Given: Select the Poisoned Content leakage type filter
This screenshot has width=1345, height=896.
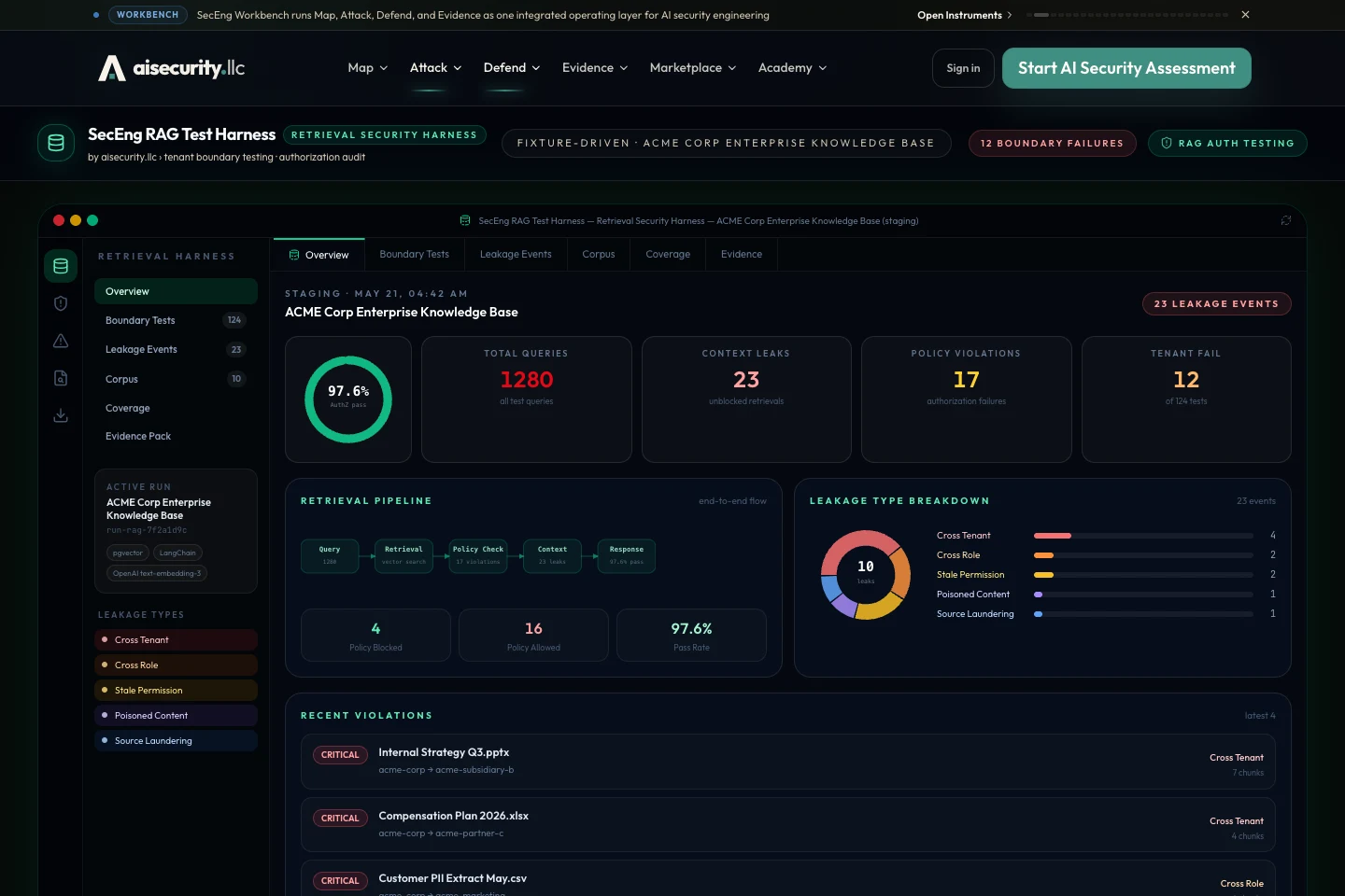Looking at the screenshot, I should 176,715.
